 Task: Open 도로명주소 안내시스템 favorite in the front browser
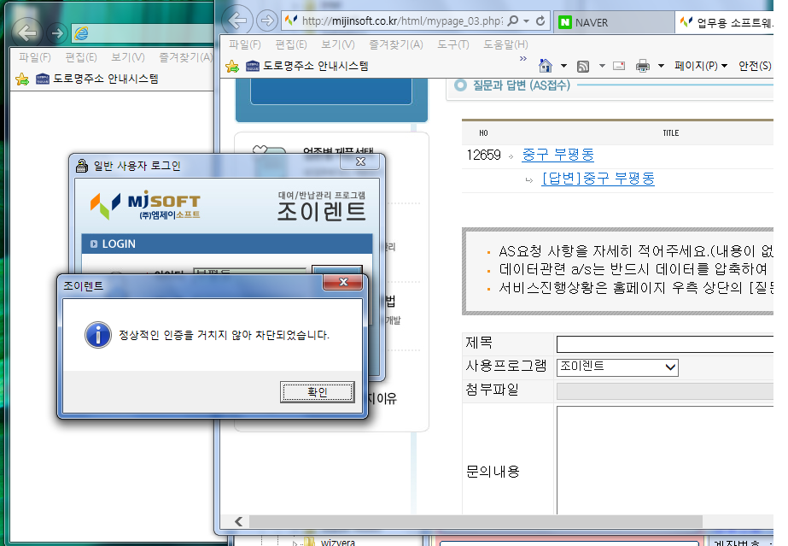(x=307, y=66)
